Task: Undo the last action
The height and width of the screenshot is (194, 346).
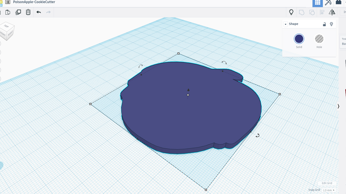Action: (x=38, y=12)
